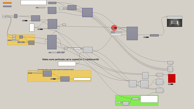The image size is (194, 109).
Task: Select the large component wired toward the image viewer
Action: (132, 33)
